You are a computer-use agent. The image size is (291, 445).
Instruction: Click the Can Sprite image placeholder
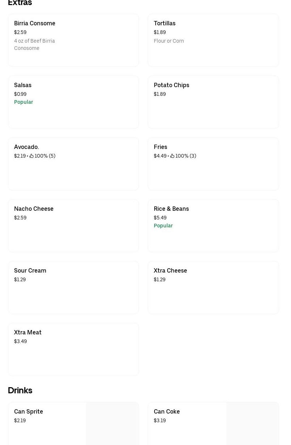[112, 424]
